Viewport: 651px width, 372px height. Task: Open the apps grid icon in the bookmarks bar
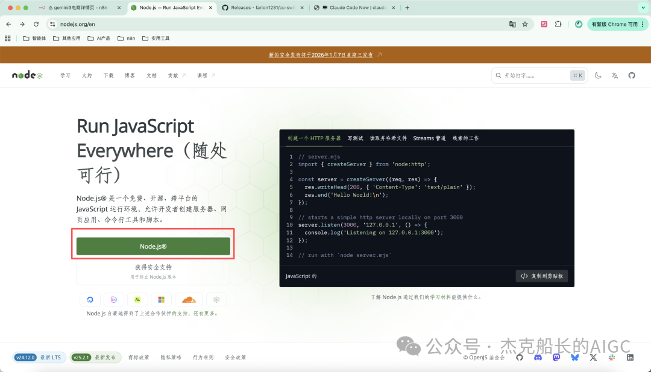(7, 38)
